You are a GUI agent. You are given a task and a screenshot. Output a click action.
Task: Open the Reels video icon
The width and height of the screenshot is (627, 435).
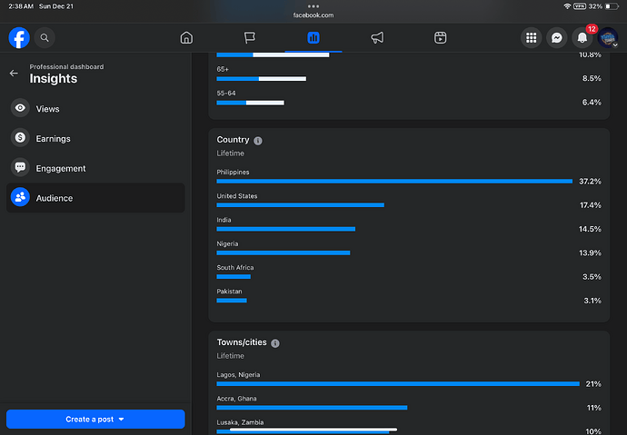pos(440,38)
